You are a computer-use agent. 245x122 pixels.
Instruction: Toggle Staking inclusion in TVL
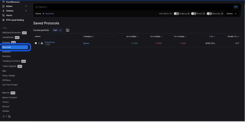click(176, 13)
